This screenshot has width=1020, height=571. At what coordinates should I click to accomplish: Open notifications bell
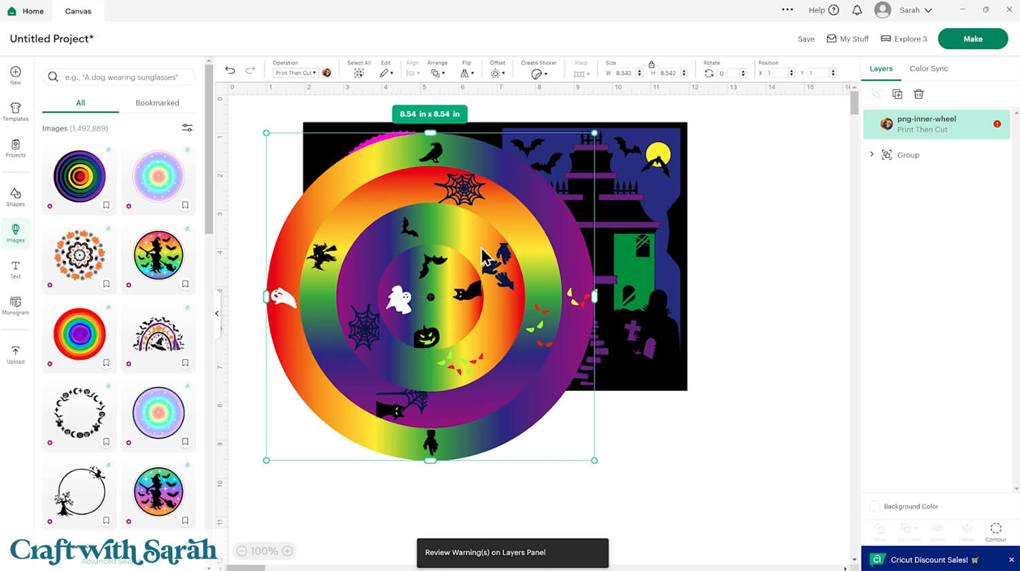(857, 10)
